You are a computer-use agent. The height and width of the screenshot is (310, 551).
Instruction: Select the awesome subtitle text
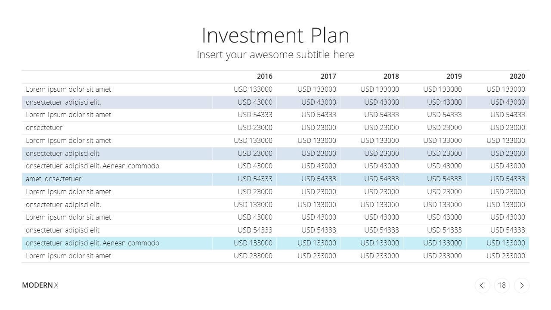275,55
